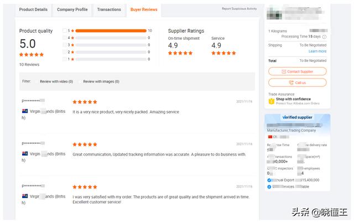
Task: Click the envelope icon in Contact Supplier
Action: pos(284,71)
